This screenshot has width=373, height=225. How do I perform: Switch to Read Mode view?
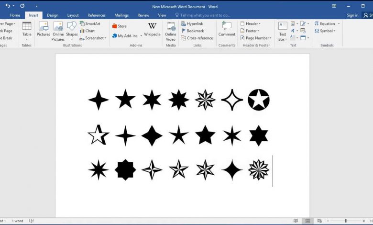tap(296, 221)
